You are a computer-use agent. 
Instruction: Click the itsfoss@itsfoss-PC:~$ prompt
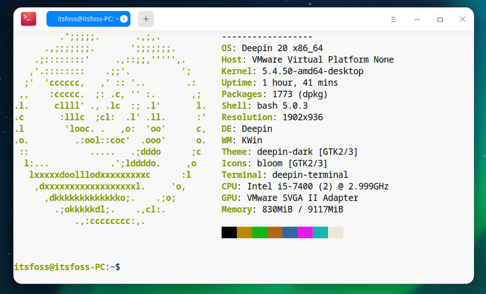[67, 267]
